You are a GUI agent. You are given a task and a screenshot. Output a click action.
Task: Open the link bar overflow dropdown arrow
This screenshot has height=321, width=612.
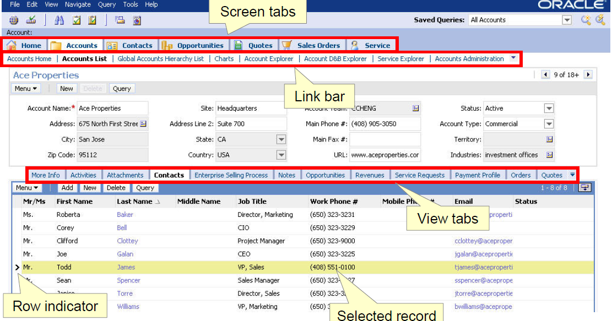tap(513, 58)
